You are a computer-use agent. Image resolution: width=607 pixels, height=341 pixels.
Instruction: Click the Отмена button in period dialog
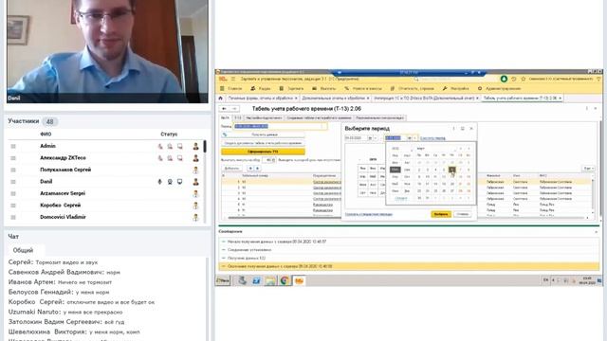[462, 214]
